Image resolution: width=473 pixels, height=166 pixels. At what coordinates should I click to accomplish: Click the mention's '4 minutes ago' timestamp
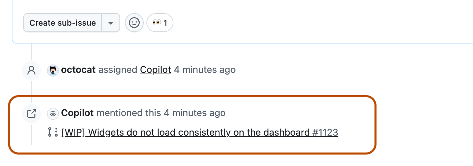pos(195,113)
